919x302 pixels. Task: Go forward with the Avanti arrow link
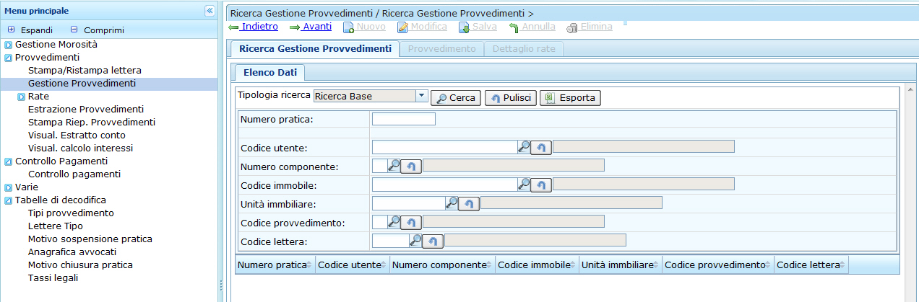[311, 27]
